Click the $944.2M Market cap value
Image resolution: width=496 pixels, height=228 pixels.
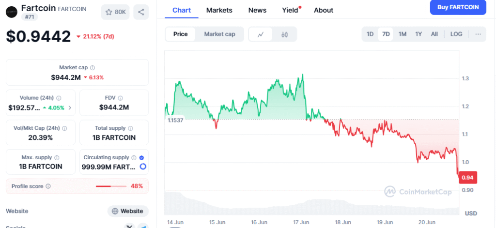click(66, 77)
